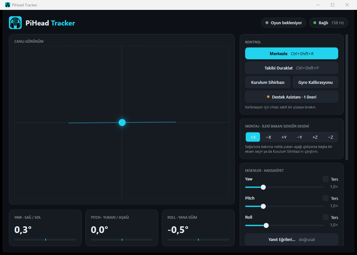
Task: Click the title bar app icon
Action: pos(8,5)
